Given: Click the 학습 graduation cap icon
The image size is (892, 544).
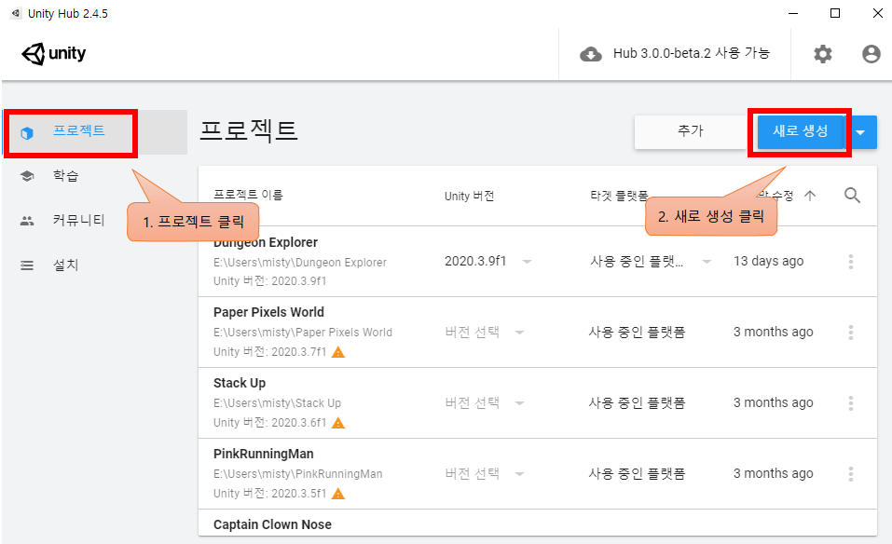Looking at the screenshot, I should click(27, 176).
